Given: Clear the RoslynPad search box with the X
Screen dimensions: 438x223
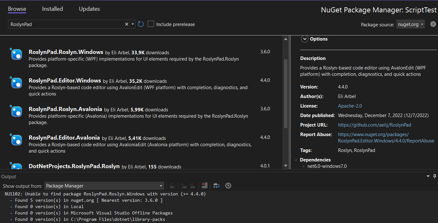Looking at the screenshot, I should [x=127, y=24].
